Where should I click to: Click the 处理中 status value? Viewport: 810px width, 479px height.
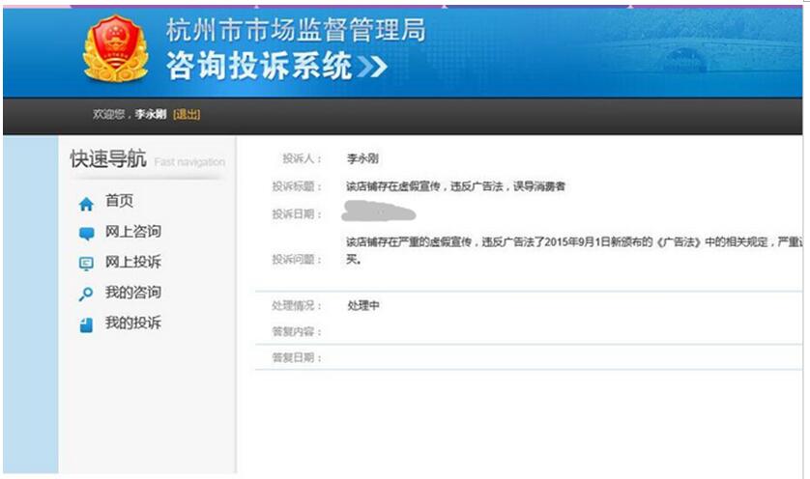363,306
